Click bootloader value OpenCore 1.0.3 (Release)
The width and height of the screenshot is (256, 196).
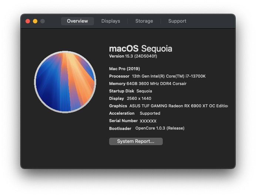[160, 128]
